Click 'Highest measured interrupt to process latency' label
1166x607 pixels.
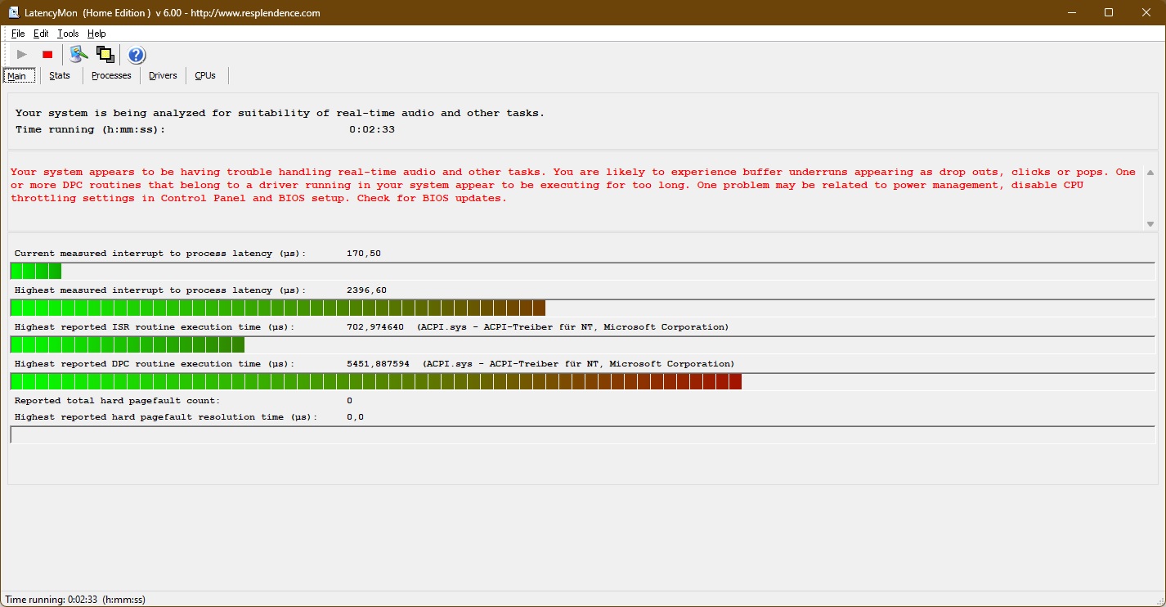(160, 290)
